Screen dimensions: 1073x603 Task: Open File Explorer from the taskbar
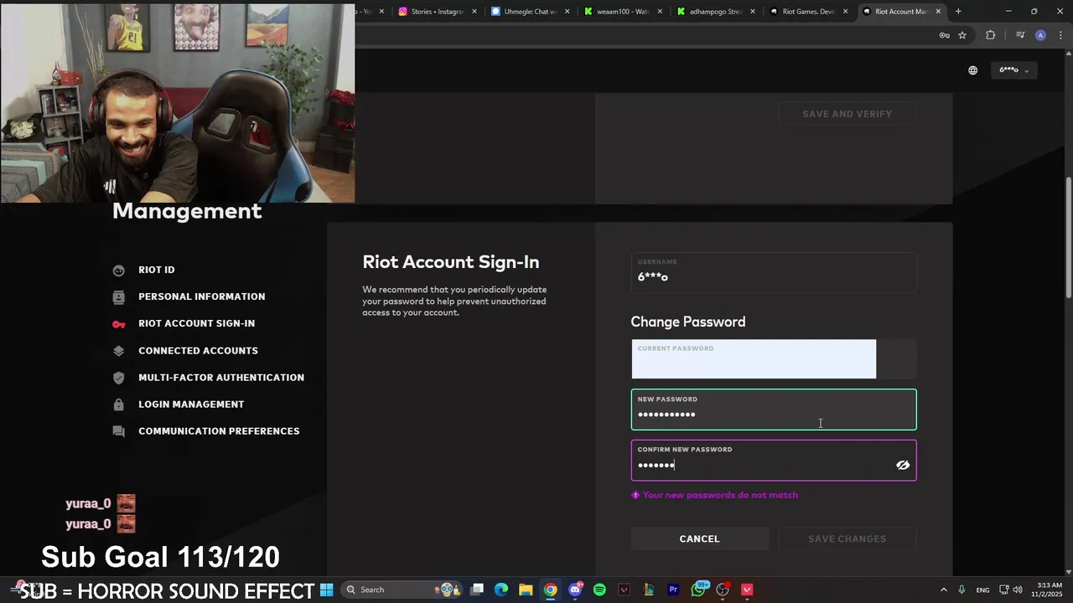coord(526,590)
